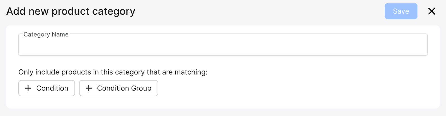The width and height of the screenshot is (446, 116).
Task: Click inside the category name text box
Action: 223,46
